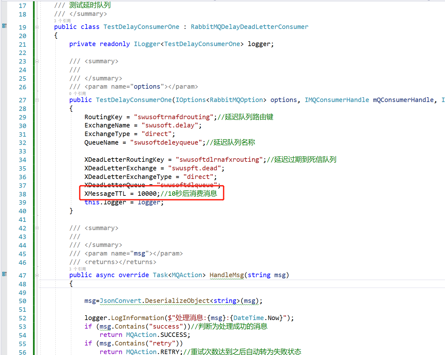Screen dimensions: 445x355
Task: Click the string "retry" on line 55
Action: 162,344
